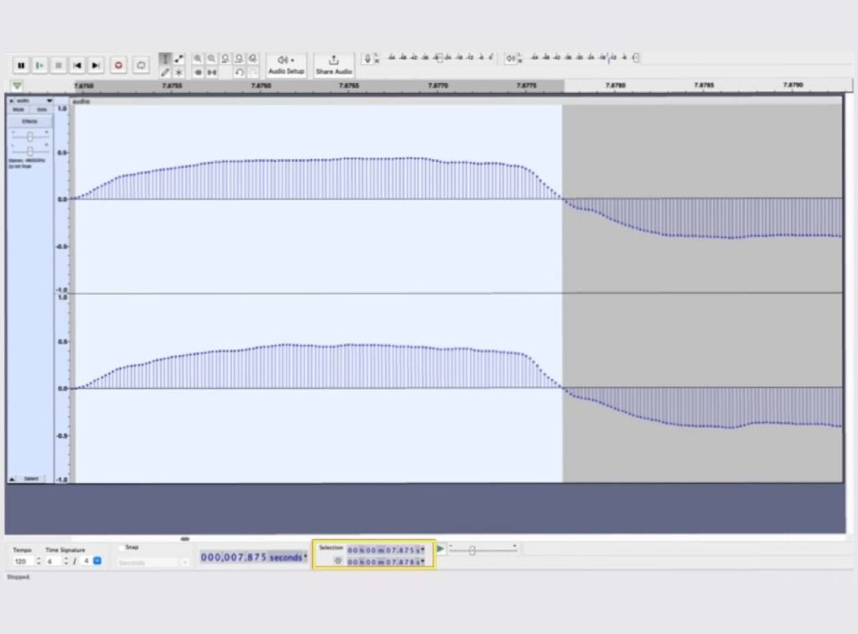Adjust the track pan slider
The width and height of the screenshot is (858, 634).
(30, 151)
